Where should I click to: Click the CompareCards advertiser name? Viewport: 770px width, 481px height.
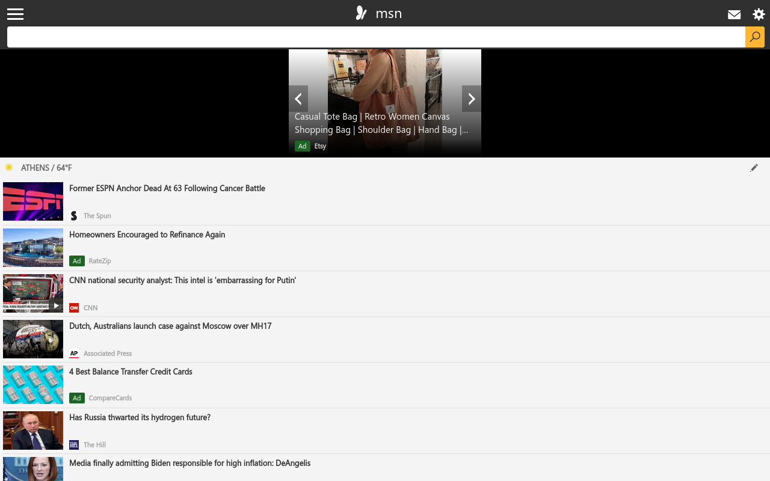point(110,398)
